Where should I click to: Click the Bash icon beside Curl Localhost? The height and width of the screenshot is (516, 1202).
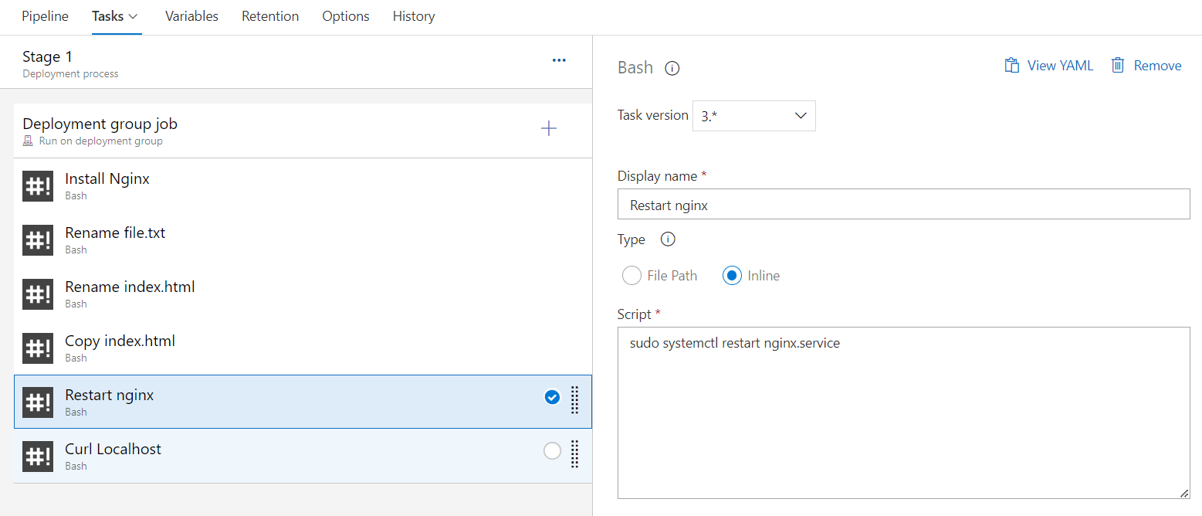38,457
